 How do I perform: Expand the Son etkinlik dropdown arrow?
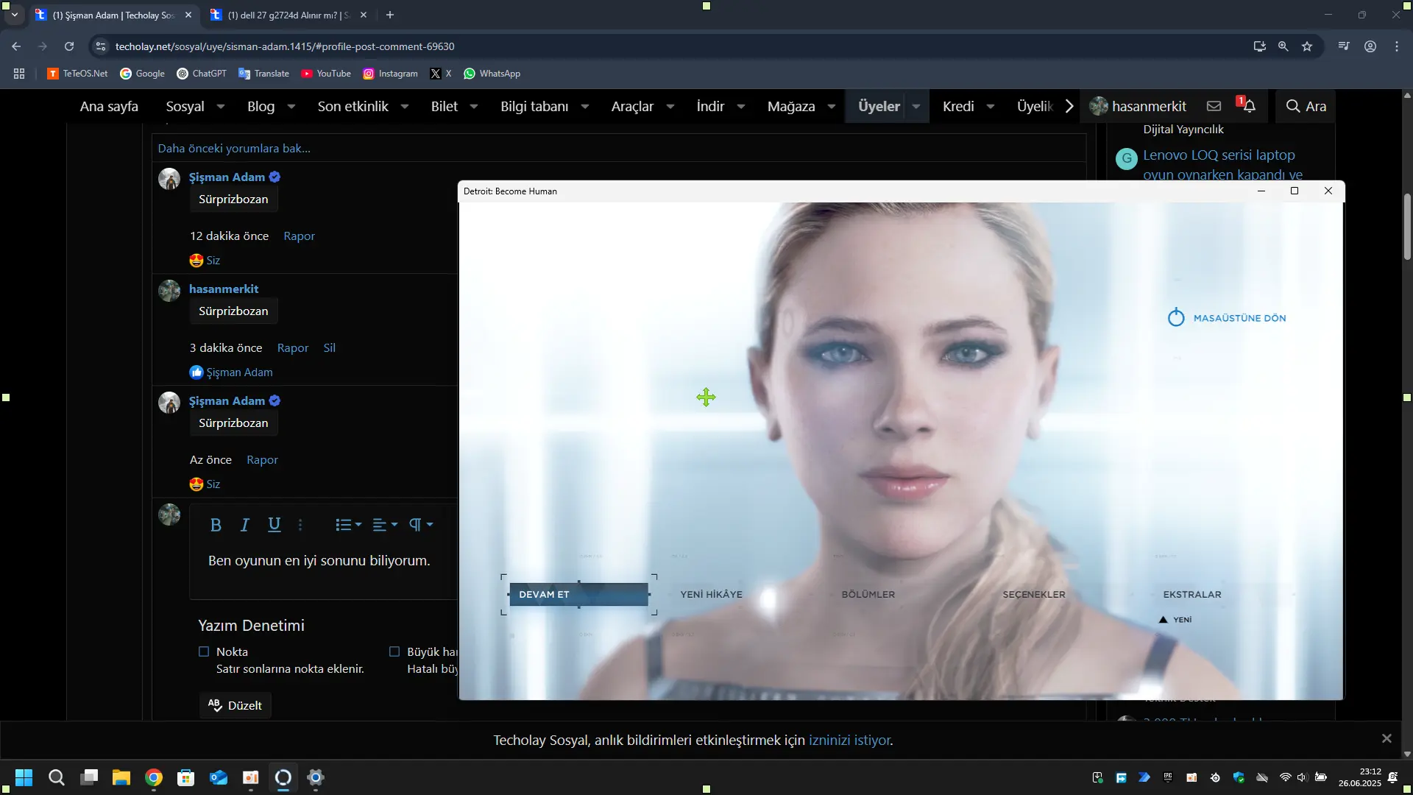405,107
